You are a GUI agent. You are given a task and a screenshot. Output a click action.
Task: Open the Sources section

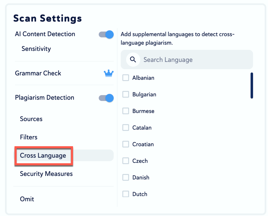31,119
